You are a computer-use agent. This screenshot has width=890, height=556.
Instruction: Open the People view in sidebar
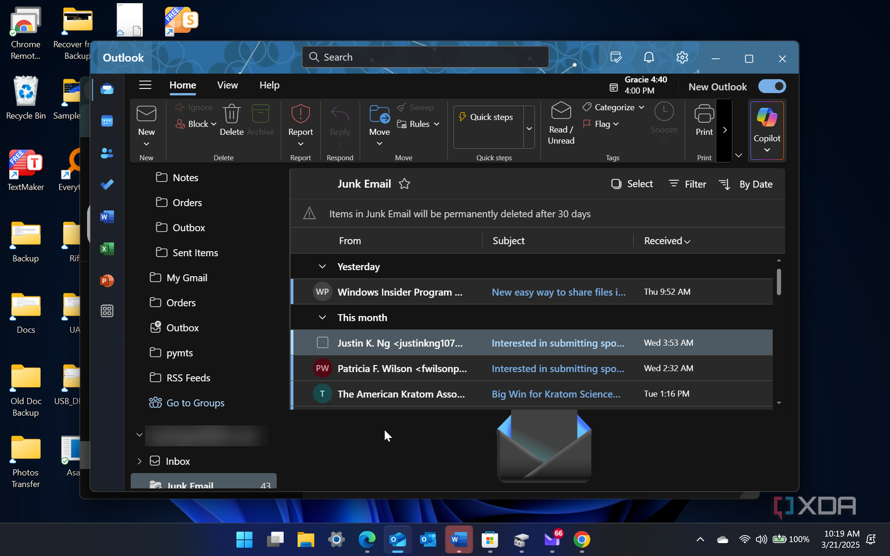(x=107, y=153)
